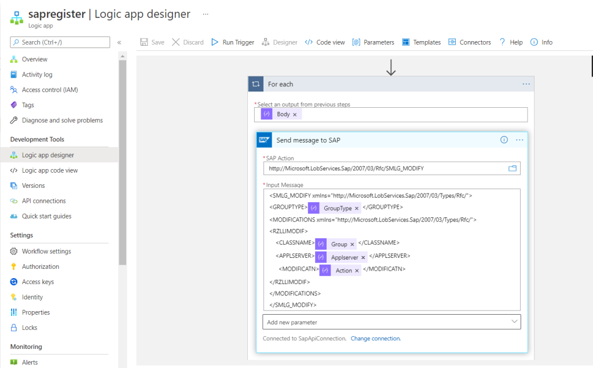593x368 pixels.
Task: Click the </SMLG_MODIFY> closing tag text
Action: [x=293, y=304]
